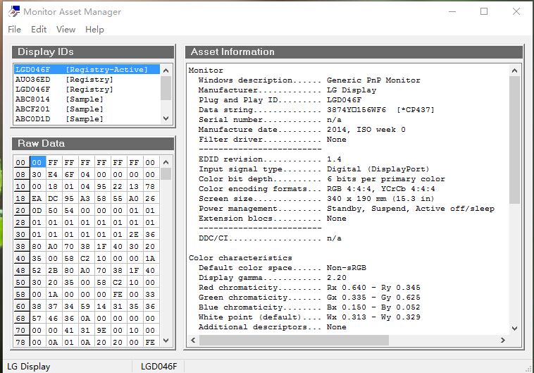Click the Color characteristics heading
The width and height of the screenshot is (534, 373).
[240, 258]
